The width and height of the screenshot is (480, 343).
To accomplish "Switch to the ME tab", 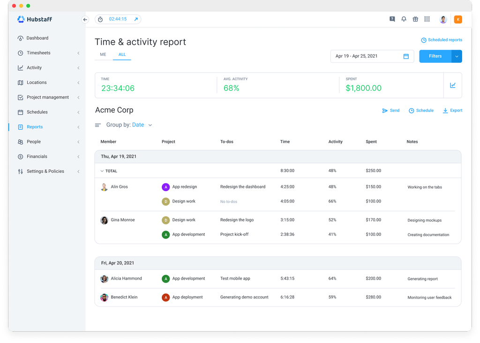I will pyautogui.click(x=103, y=54).
